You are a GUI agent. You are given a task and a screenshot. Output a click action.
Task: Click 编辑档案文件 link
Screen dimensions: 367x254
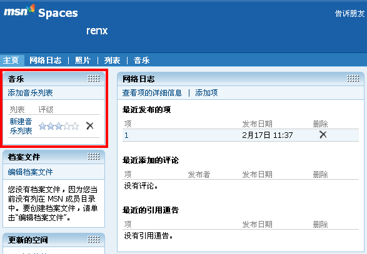click(x=30, y=172)
